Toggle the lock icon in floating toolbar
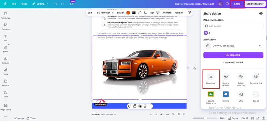 pyautogui.click(x=135, y=106)
